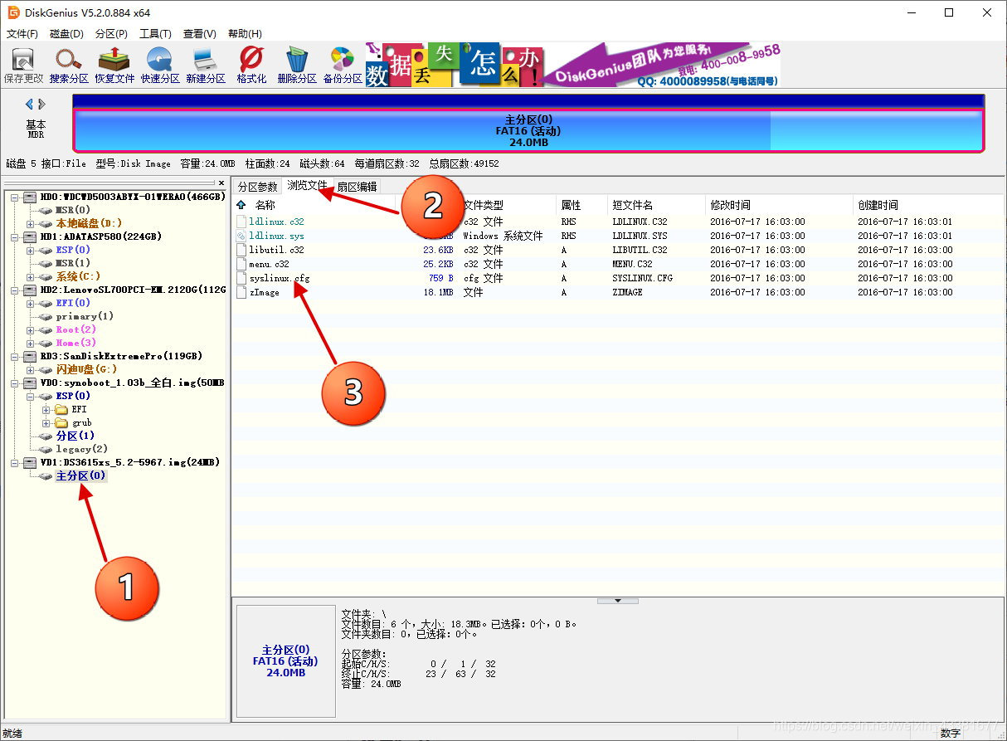Sort by the 创建时间 column header
1007x741 pixels.
click(x=878, y=205)
